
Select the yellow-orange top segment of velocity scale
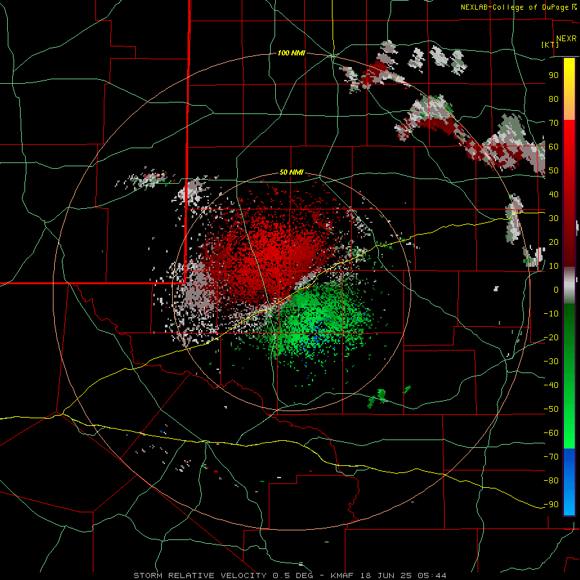click(569, 89)
